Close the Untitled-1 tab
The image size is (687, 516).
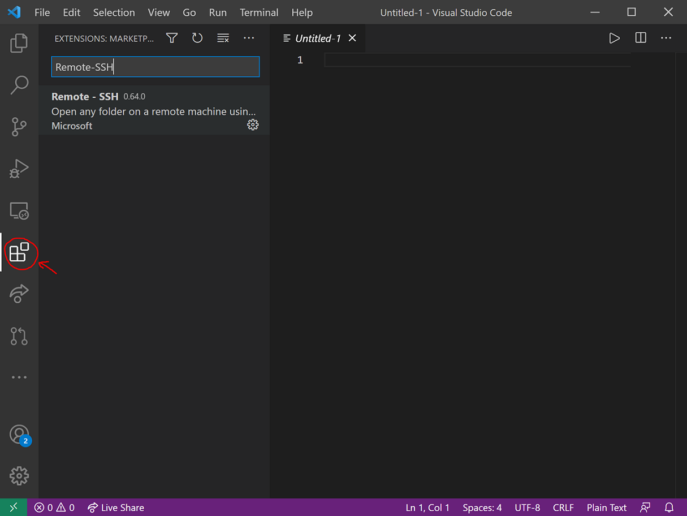click(x=352, y=38)
